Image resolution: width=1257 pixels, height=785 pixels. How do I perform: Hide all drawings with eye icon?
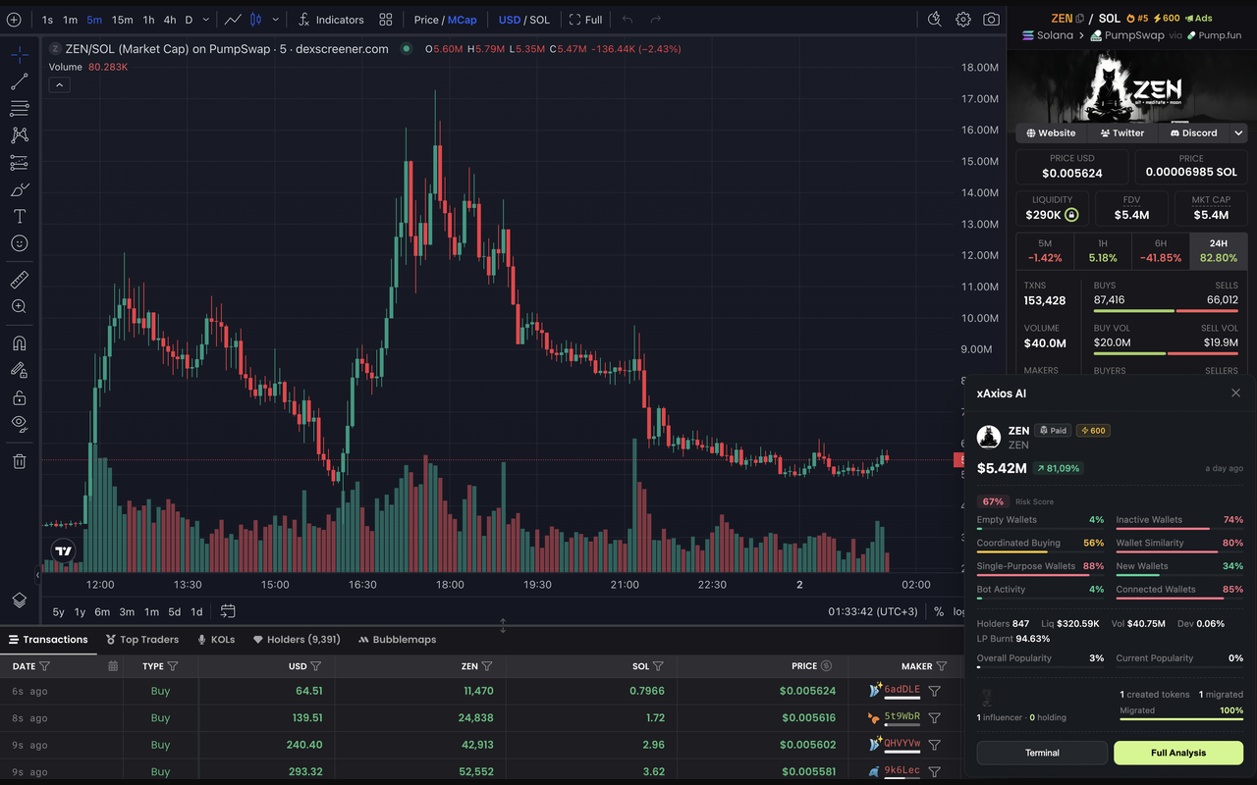pos(19,424)
